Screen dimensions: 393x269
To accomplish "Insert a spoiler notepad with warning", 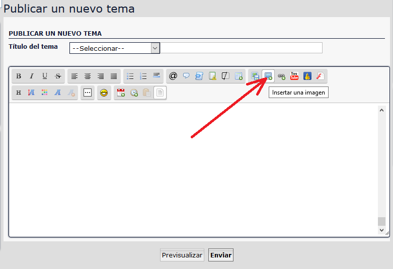I will pos(212,76).
